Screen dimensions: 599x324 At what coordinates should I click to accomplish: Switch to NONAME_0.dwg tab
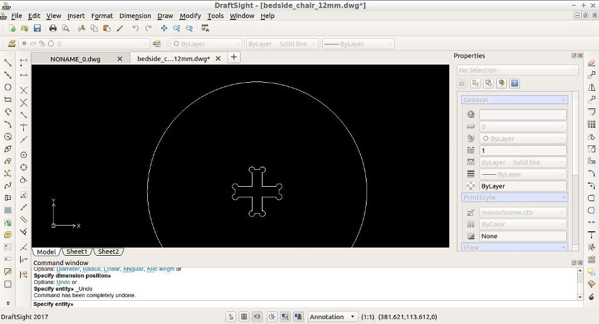[x=75, y=59]
